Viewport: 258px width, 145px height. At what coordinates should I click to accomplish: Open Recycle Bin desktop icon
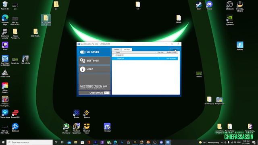pos(5,5)
